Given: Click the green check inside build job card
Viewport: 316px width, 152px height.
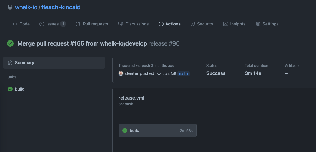Looking at the screenshot, I should (125, 130).
